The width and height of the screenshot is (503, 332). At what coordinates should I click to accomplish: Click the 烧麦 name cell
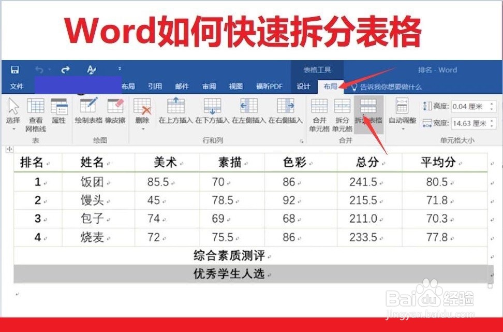98,237
